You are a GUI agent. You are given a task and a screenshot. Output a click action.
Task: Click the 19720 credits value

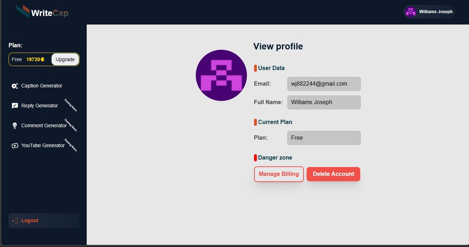(x=33, y=59)
